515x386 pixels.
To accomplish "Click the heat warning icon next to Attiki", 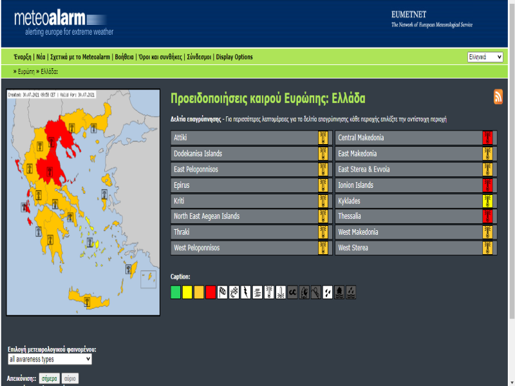I will (323, 138).
